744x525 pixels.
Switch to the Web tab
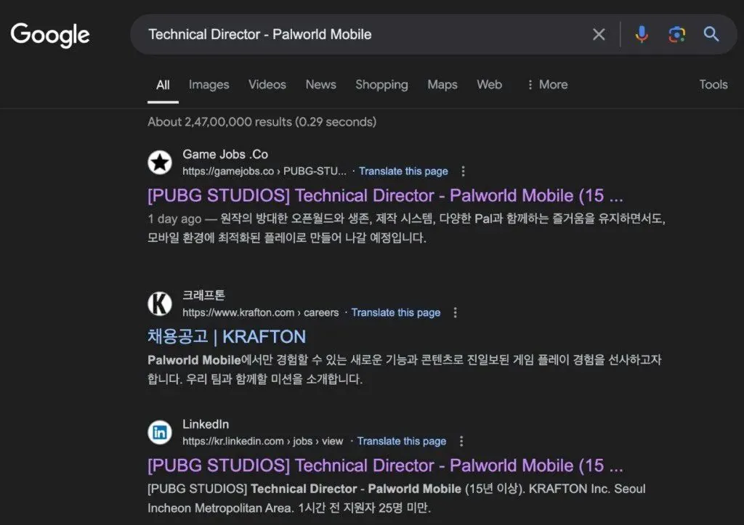(489, 84)
